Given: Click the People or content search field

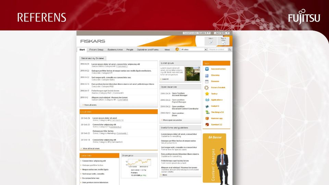Looking at the screenshot, I should coord(218,49).
